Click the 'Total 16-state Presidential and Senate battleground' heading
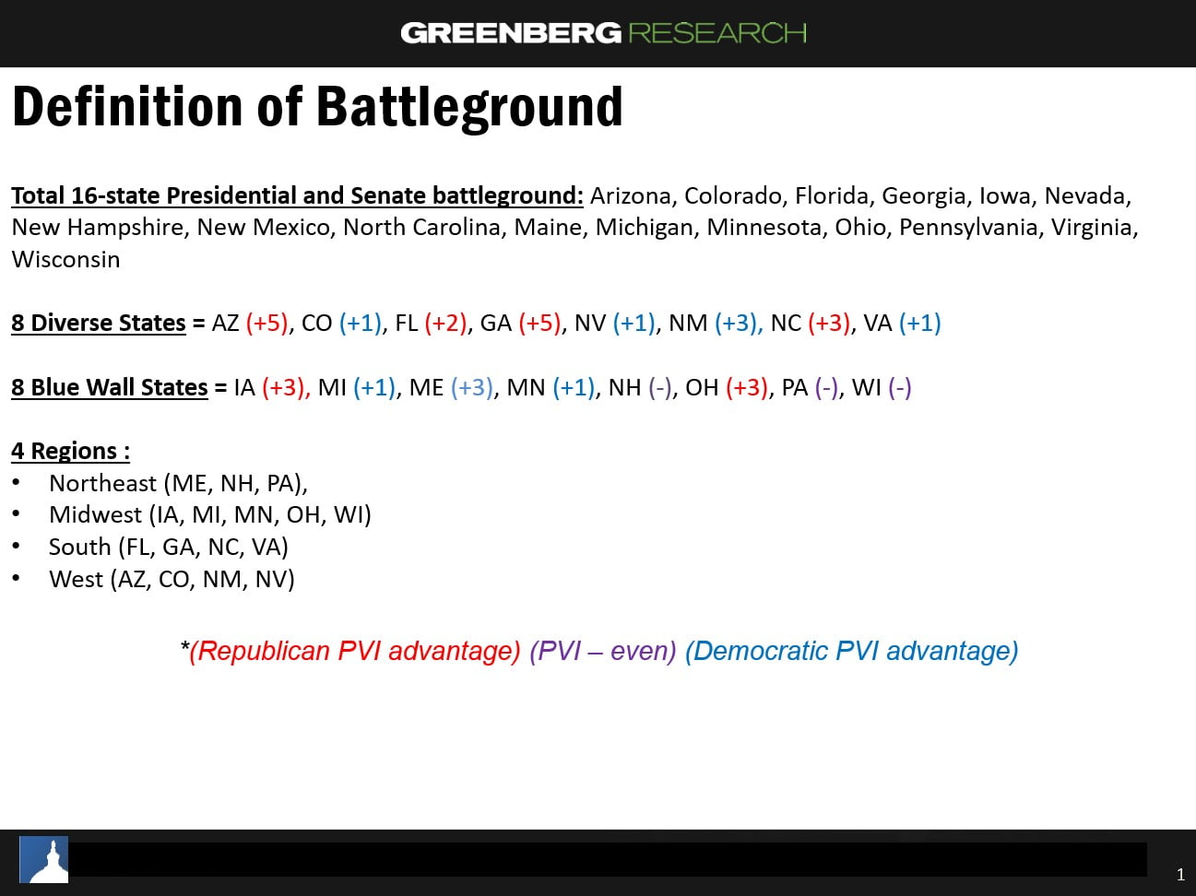The width and height of the screenshot is (1196, 896). [x=297, y=195]
